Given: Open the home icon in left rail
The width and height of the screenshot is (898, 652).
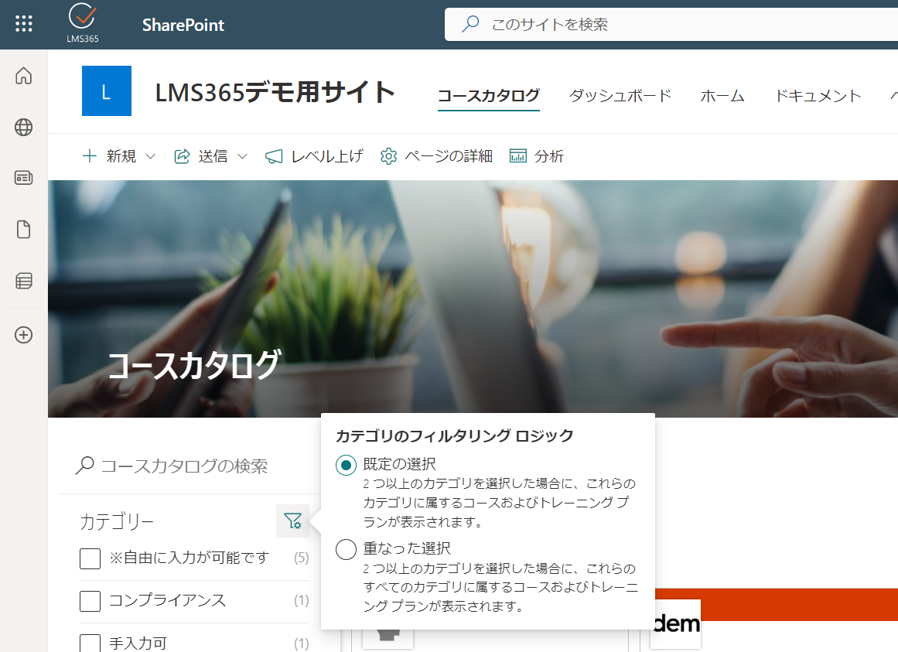Looking at the screenshot, I should click(x=23, y=76).
